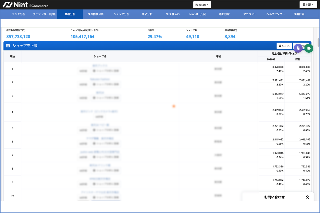Click table icon beside ショップ売上順
The height and width of the screenshot is (213, 320).
(8, 46)
